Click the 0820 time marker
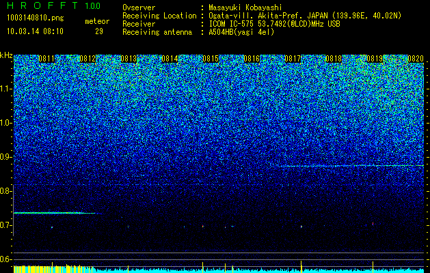 click(416, 59)
